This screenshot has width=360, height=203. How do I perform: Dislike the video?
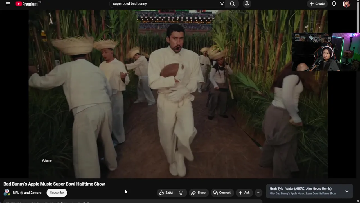click(x=181, y=193)
